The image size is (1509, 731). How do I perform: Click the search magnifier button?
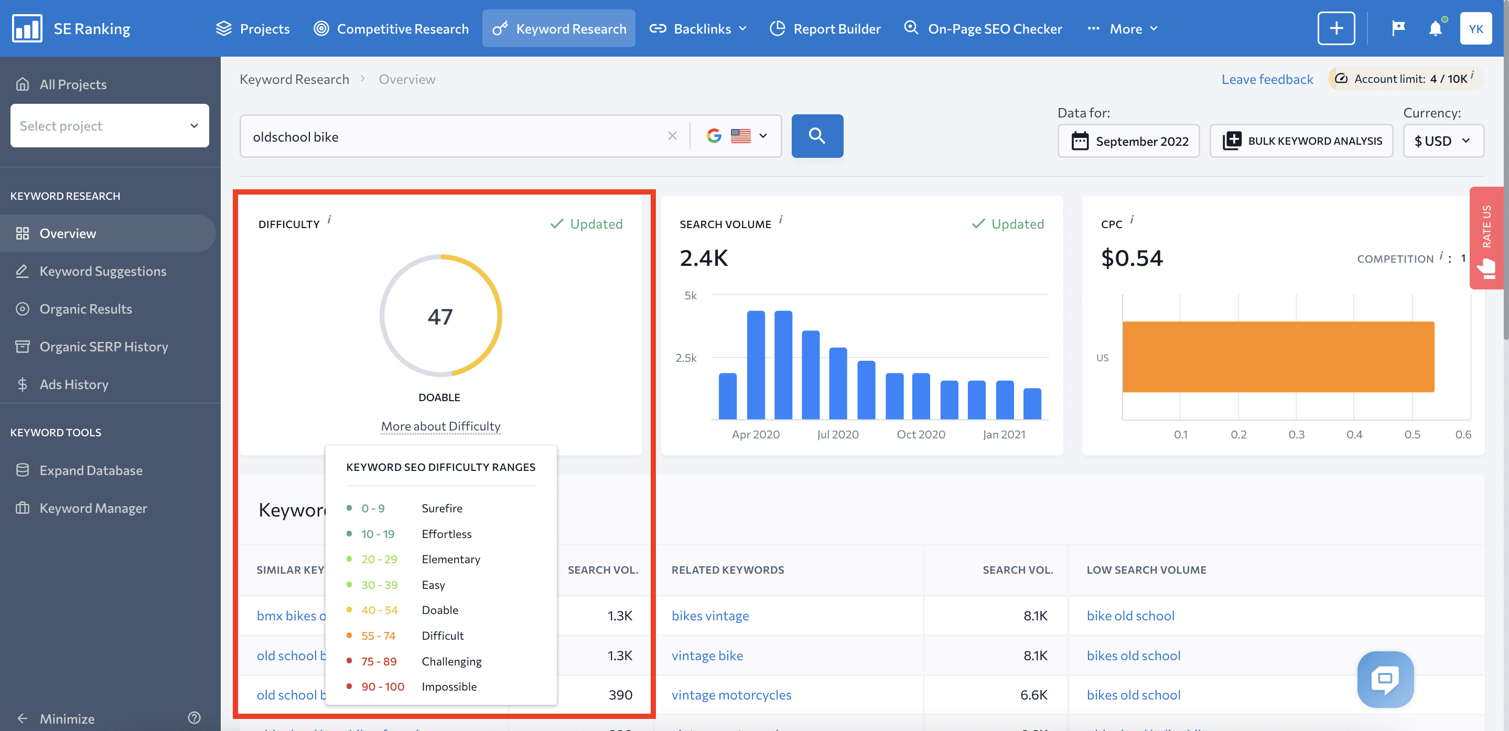pyautogui.click(x=816, y=135)
